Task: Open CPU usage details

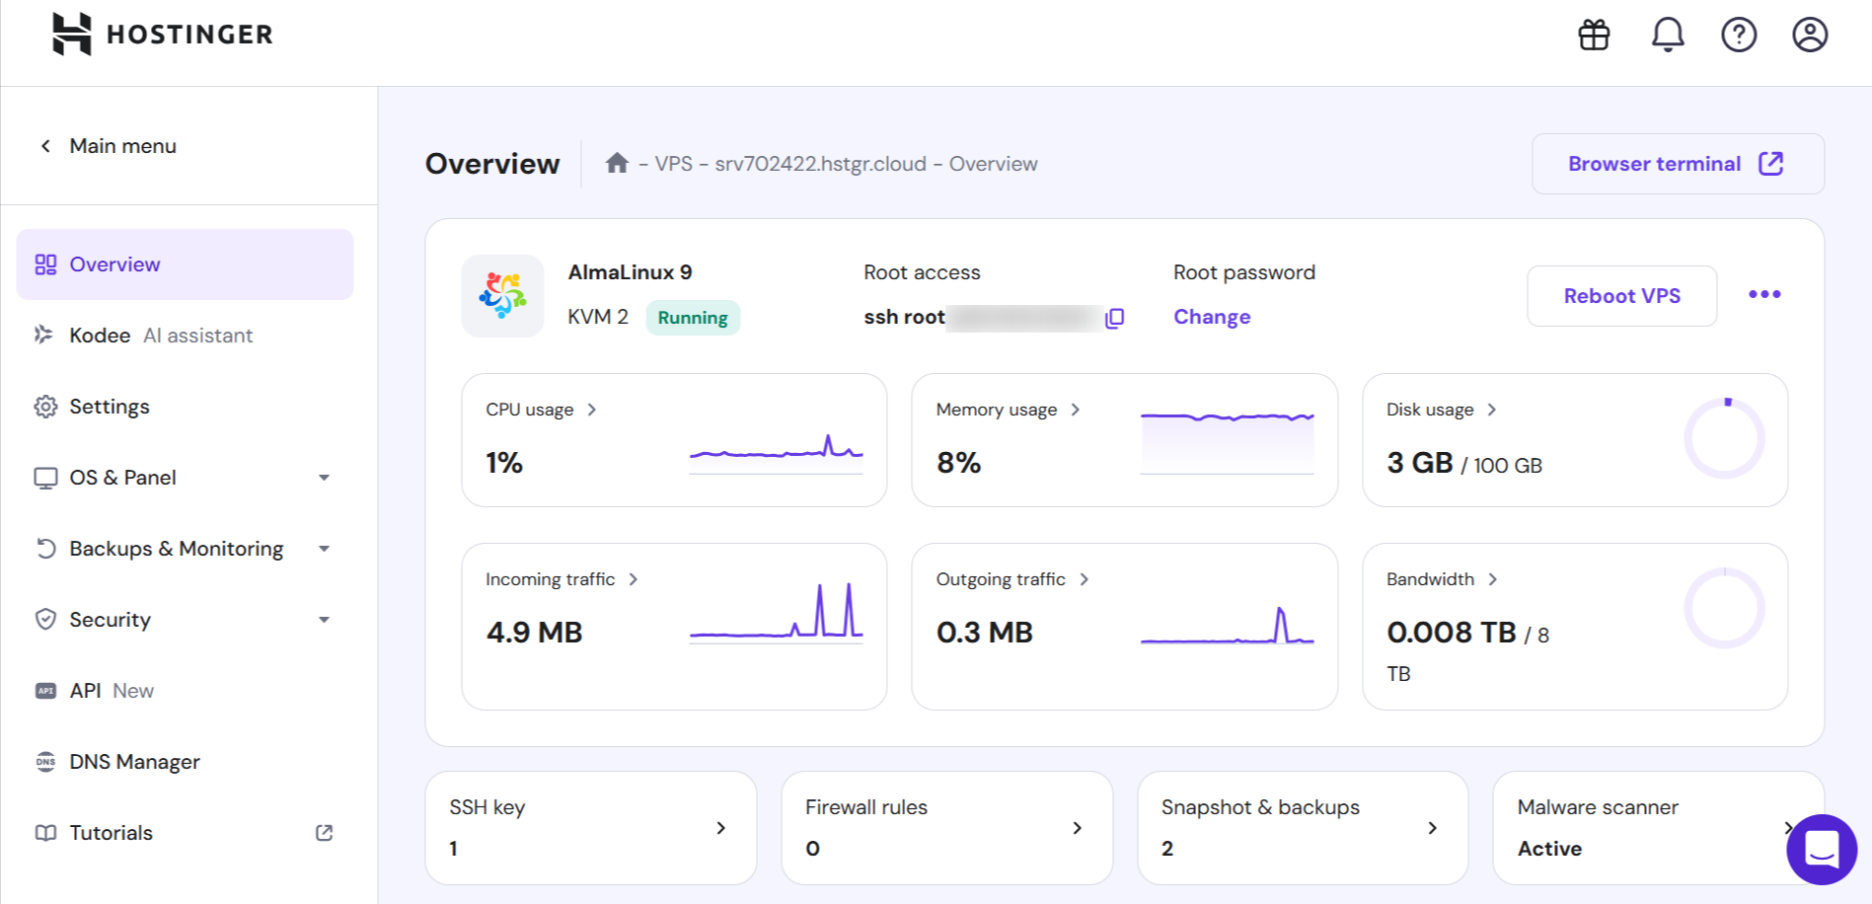Action: (x=541, y=409)
